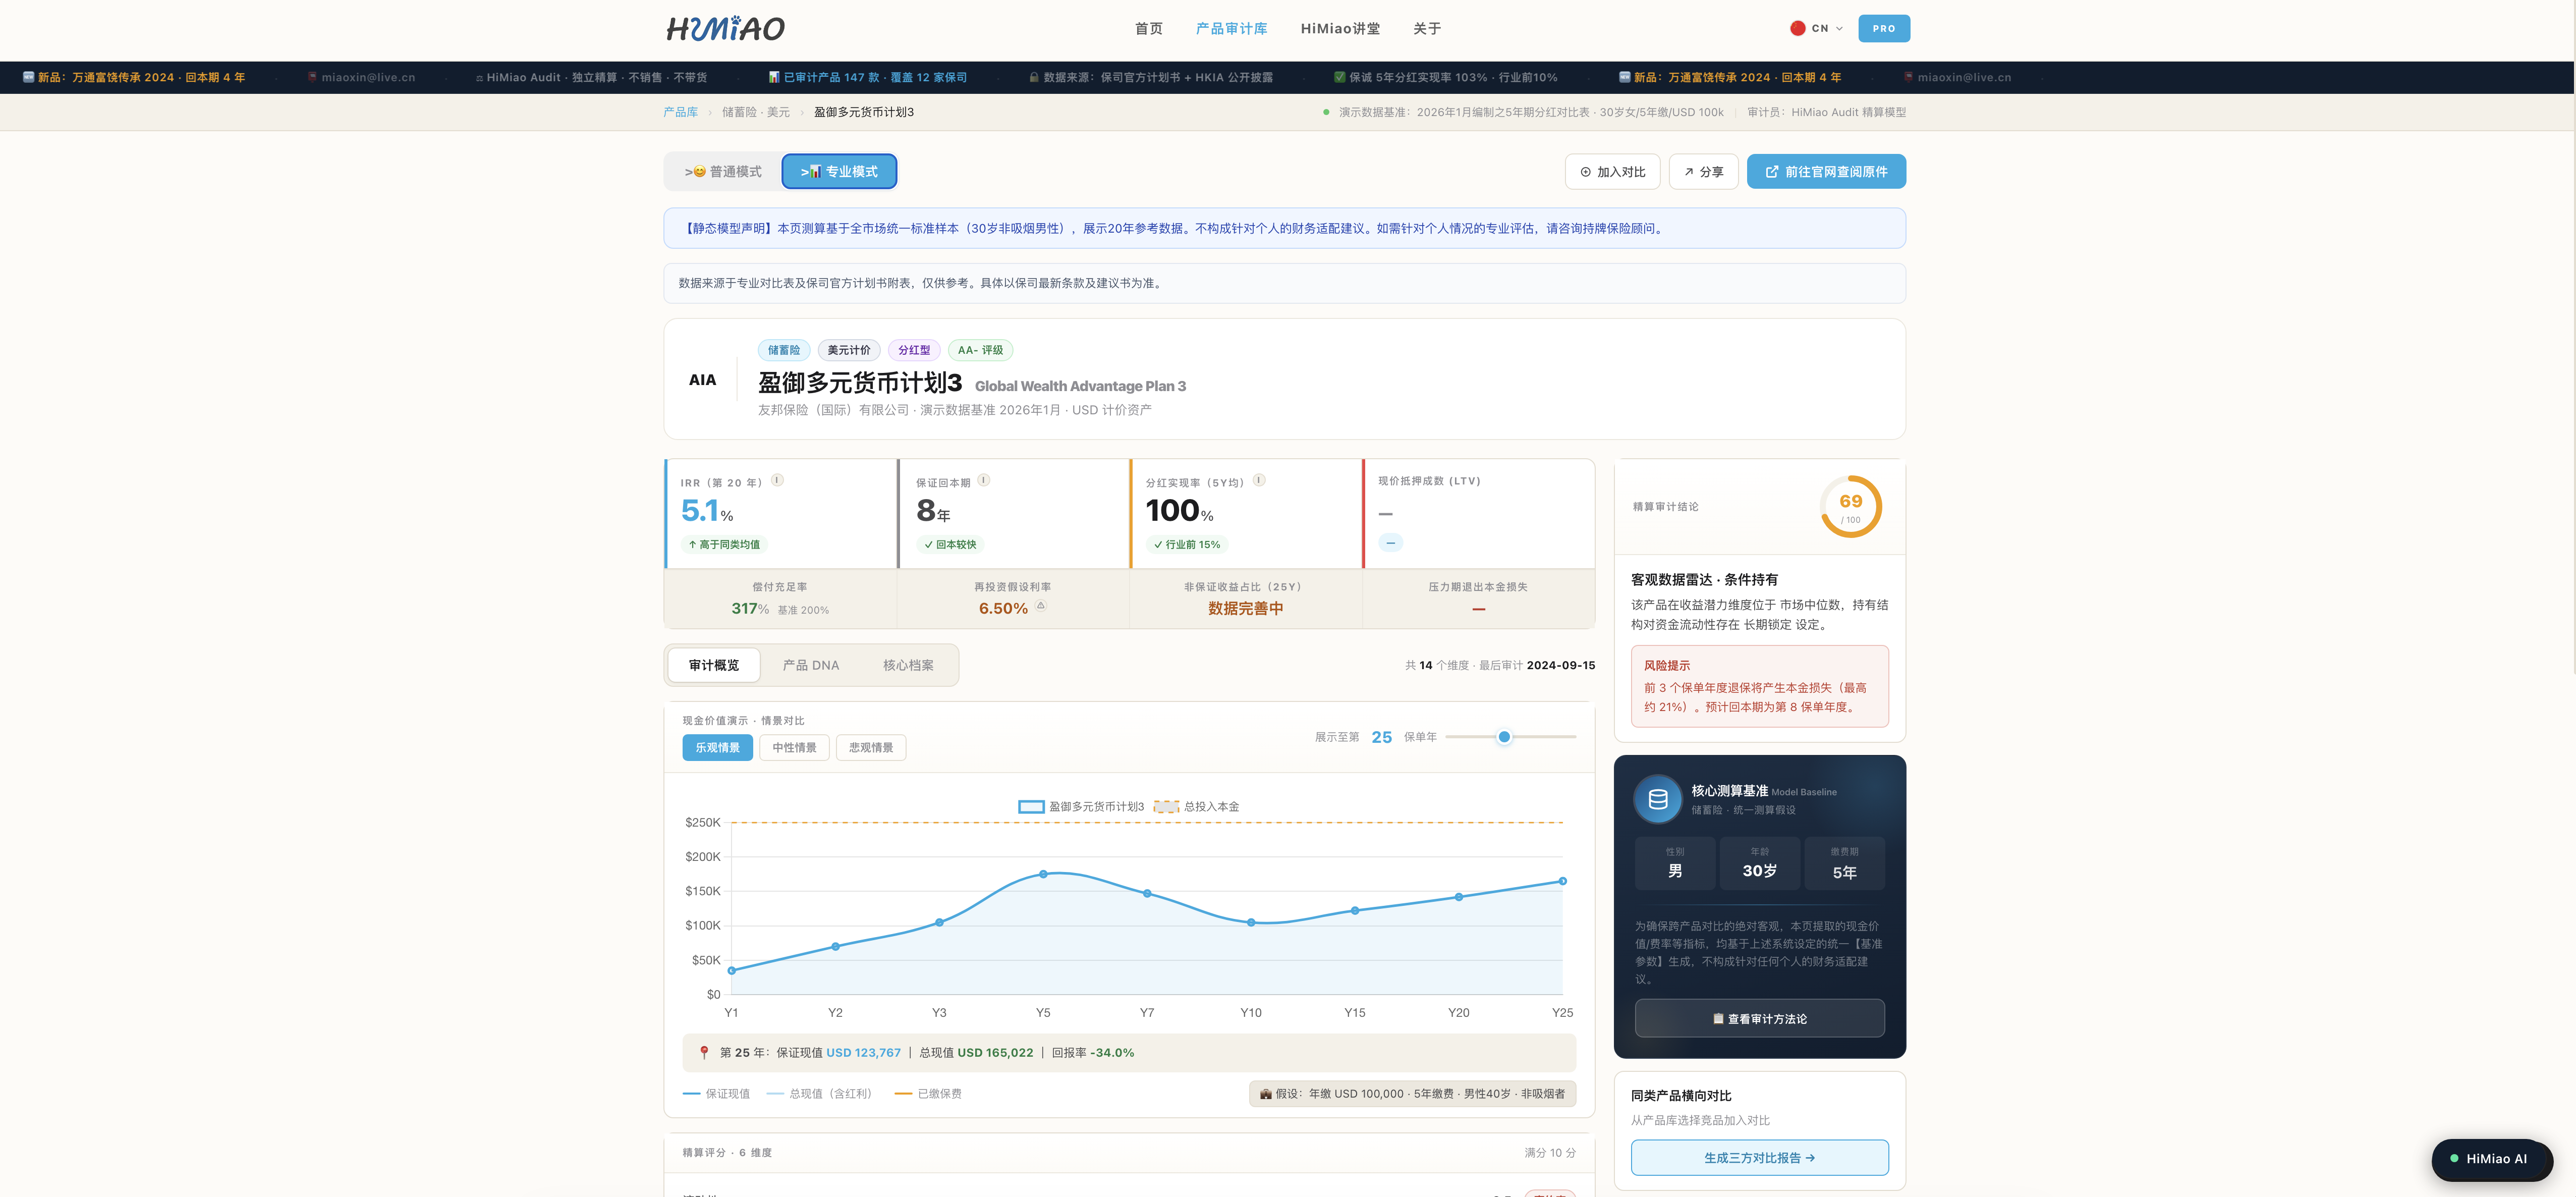Go to HiMiao讲堂 page
This screenshot has height=1197, width=2576.
pos(1340,28)
